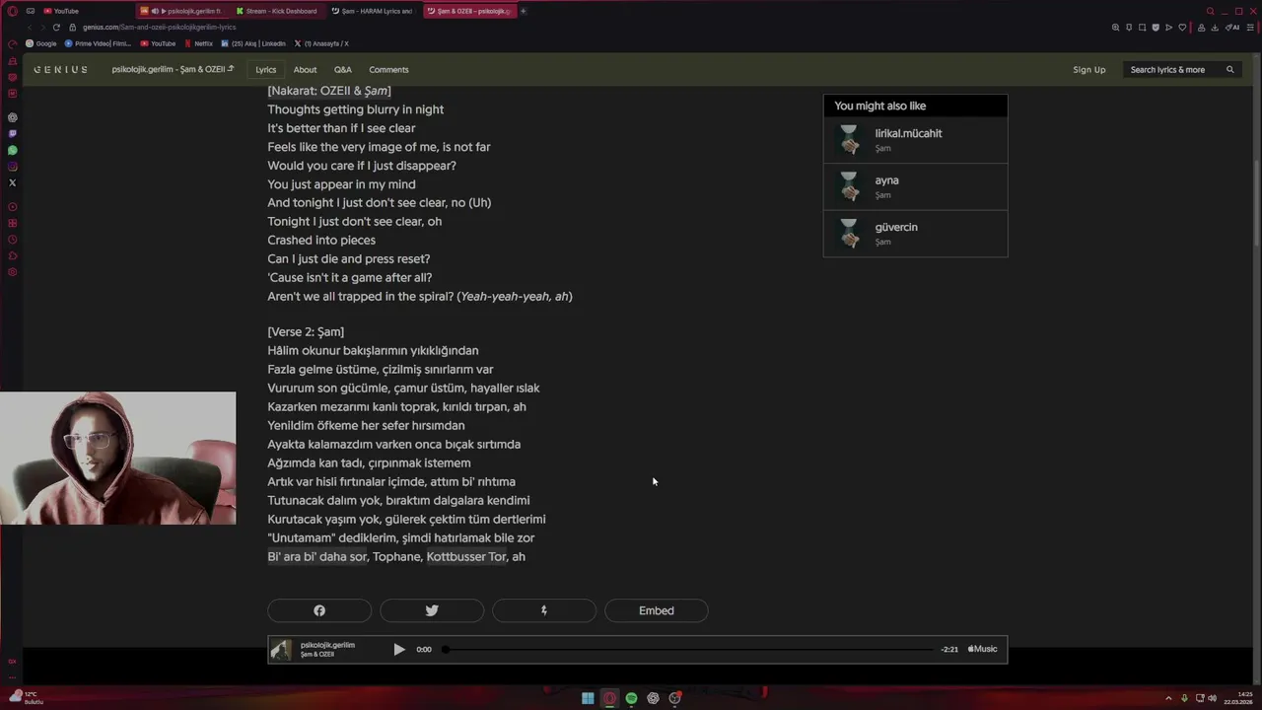Image resolution: width=1262 pixels, height=710 pixels.
Task: Share the lyrics on Facebook
Action: [x=319, y=610]
